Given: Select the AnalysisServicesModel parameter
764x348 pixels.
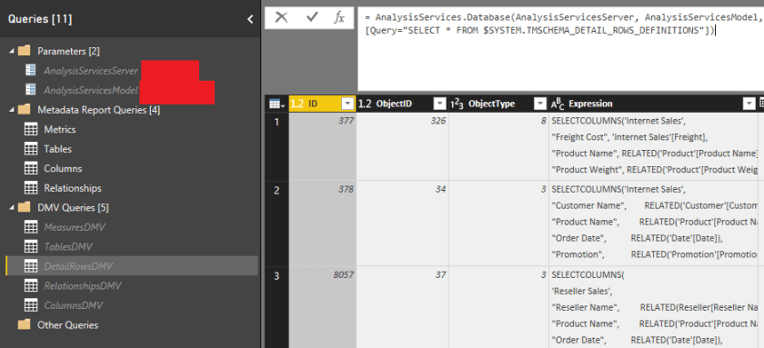Looking at the screenshot, I should (x=91, y=91).
